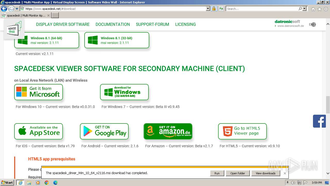Open the recent pages dropdown arrow

point(17,9)
